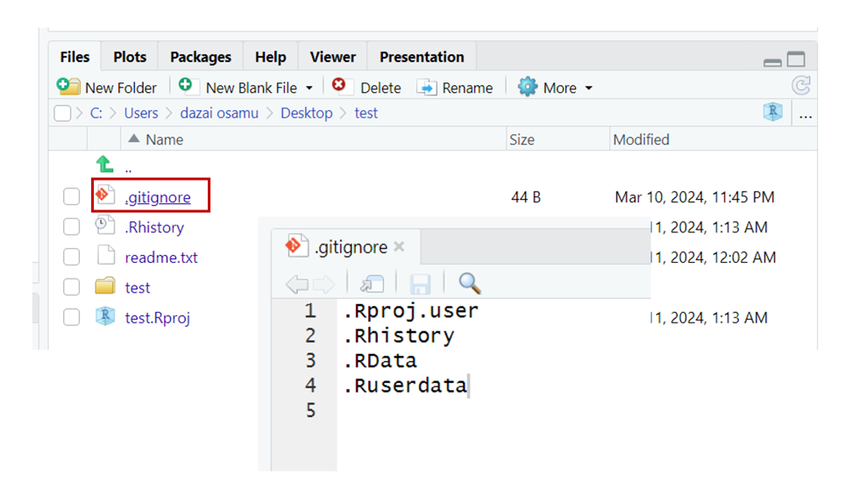Open the More gear dropdown
This screenshot has height=503, width=845.
555,88
